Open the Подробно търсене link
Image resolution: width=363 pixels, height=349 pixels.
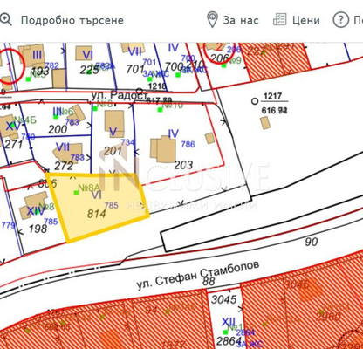tap(72, 20)
